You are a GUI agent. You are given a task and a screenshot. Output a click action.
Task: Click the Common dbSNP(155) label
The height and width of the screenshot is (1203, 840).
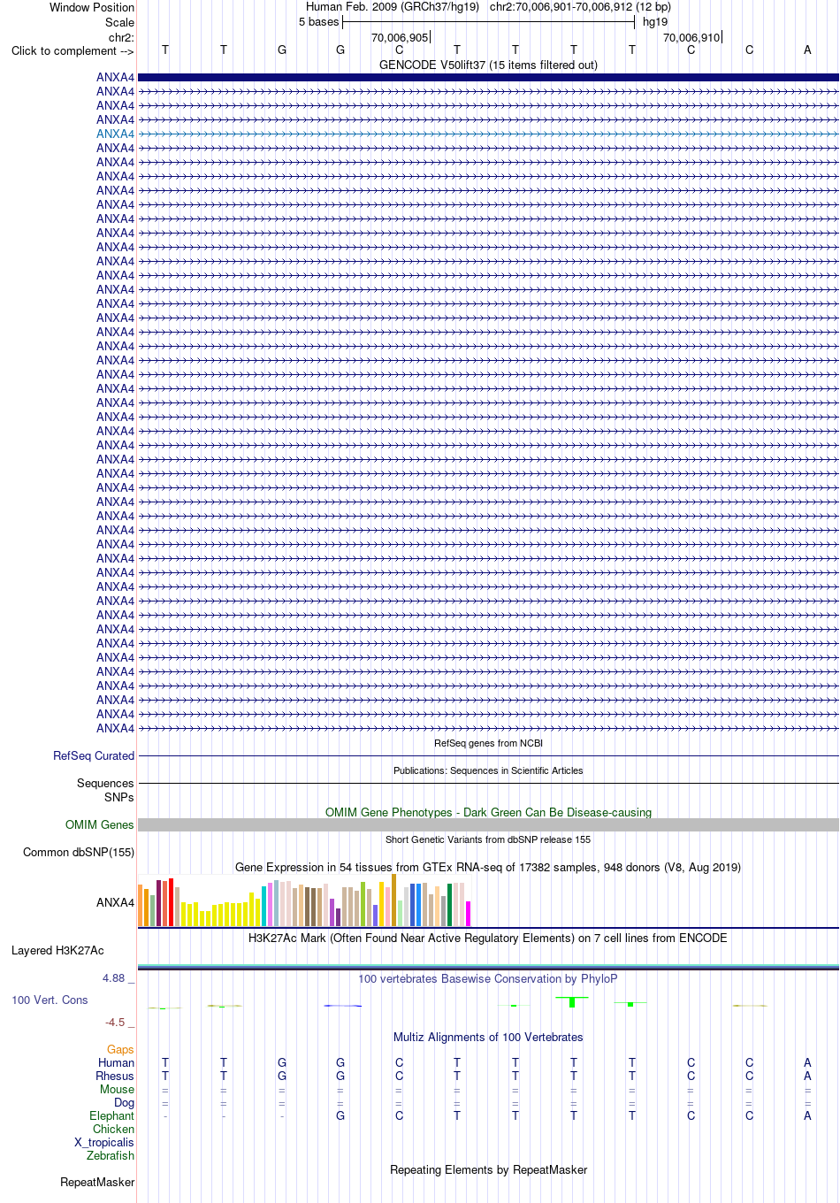(79, 852)
